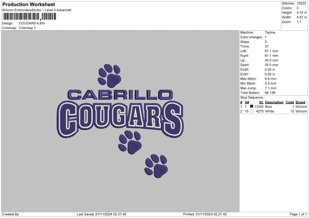Click the white color swatch in stop sequence
The width and height of the screenshot is (309, 218).
pyautogui.click(x=251, y=111)
